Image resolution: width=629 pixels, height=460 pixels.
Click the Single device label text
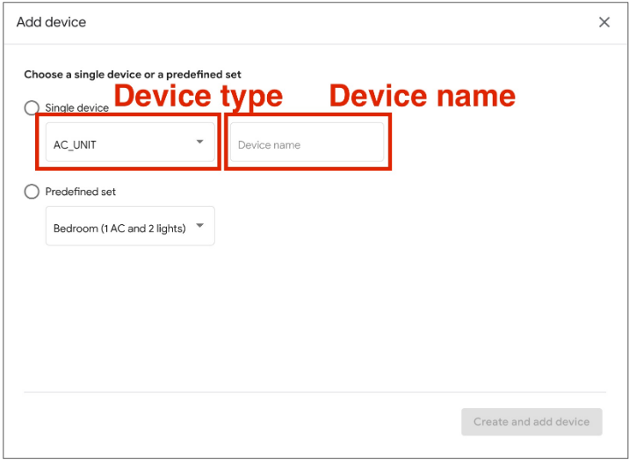click(x=77, y=108)
